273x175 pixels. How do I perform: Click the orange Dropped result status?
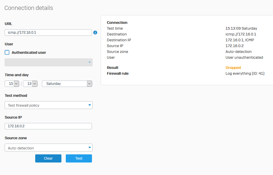tap(233, 68)
